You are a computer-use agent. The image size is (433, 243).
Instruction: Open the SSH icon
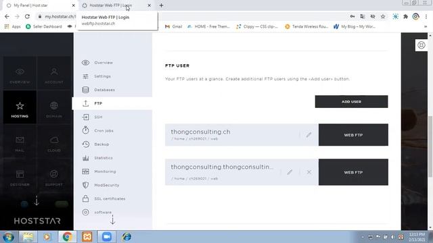click(x=86, y=117)
